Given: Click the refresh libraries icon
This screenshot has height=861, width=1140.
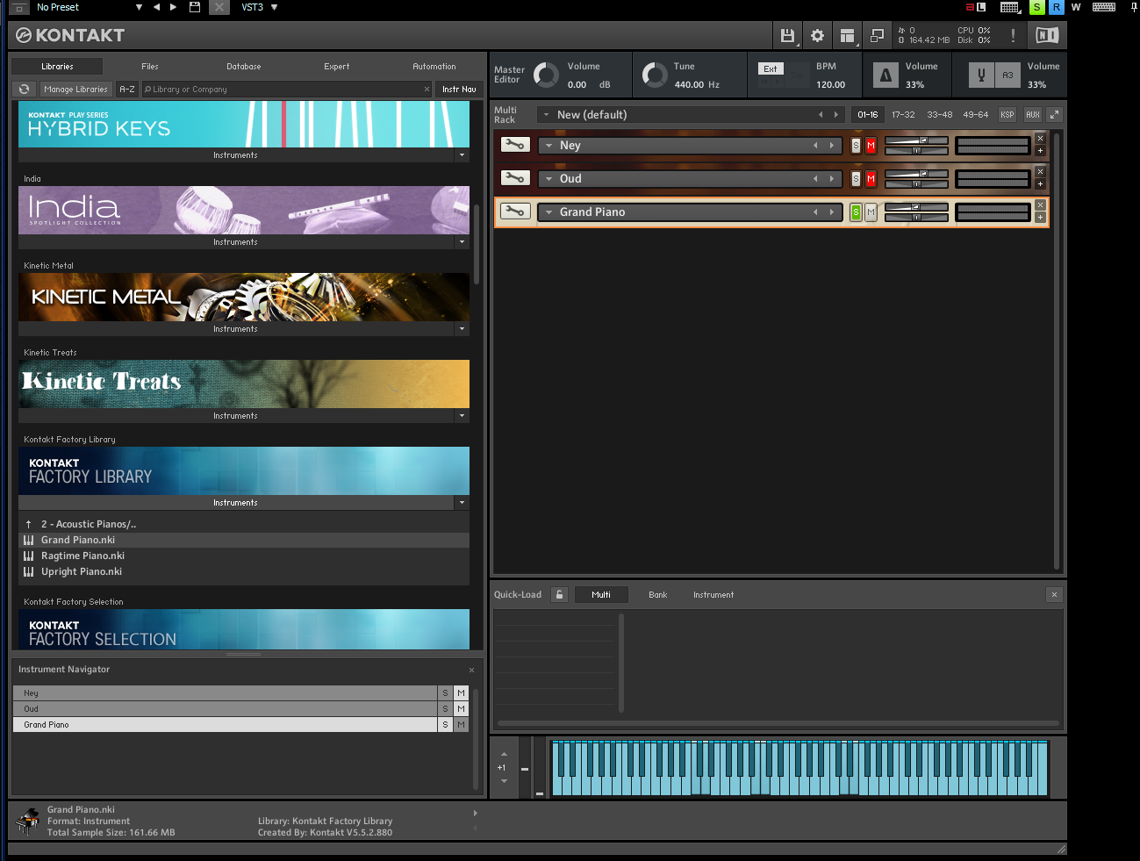Looking at the screenshot, I should (25, 90).
